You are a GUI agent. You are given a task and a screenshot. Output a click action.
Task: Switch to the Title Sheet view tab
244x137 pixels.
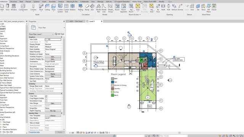75,21
